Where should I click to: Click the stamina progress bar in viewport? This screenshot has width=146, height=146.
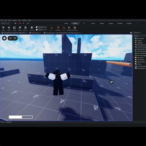tap(21, 117)
